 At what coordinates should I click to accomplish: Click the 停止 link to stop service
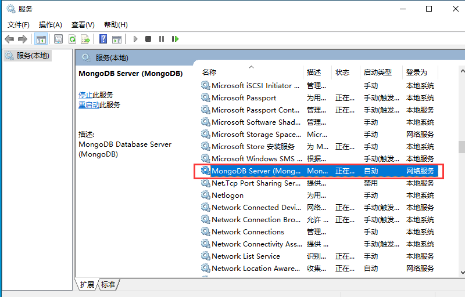[x=85, y=95]
